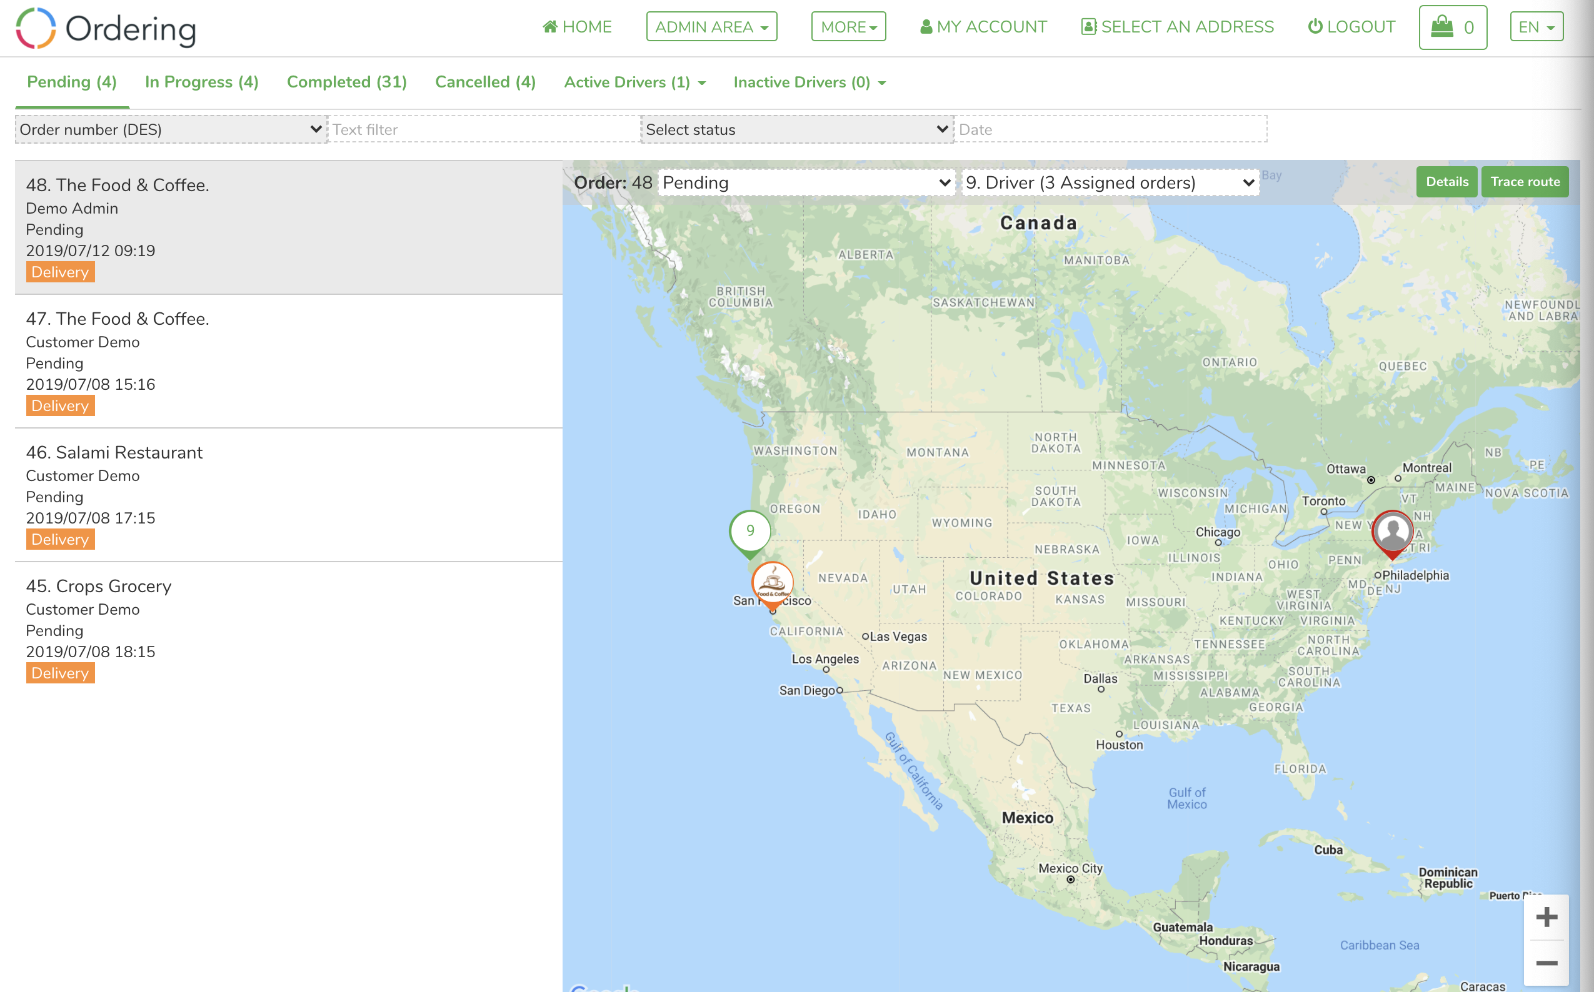Select order 46 Salami Restaurant
The image size is (1594, 992).
[x=289, y=495]
